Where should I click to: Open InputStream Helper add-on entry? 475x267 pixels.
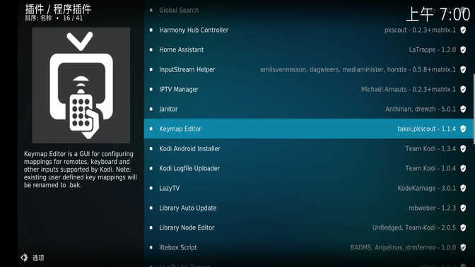(308, 70)
